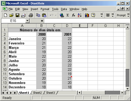
Task: Open the Insert menu
Action: (34, 9)
